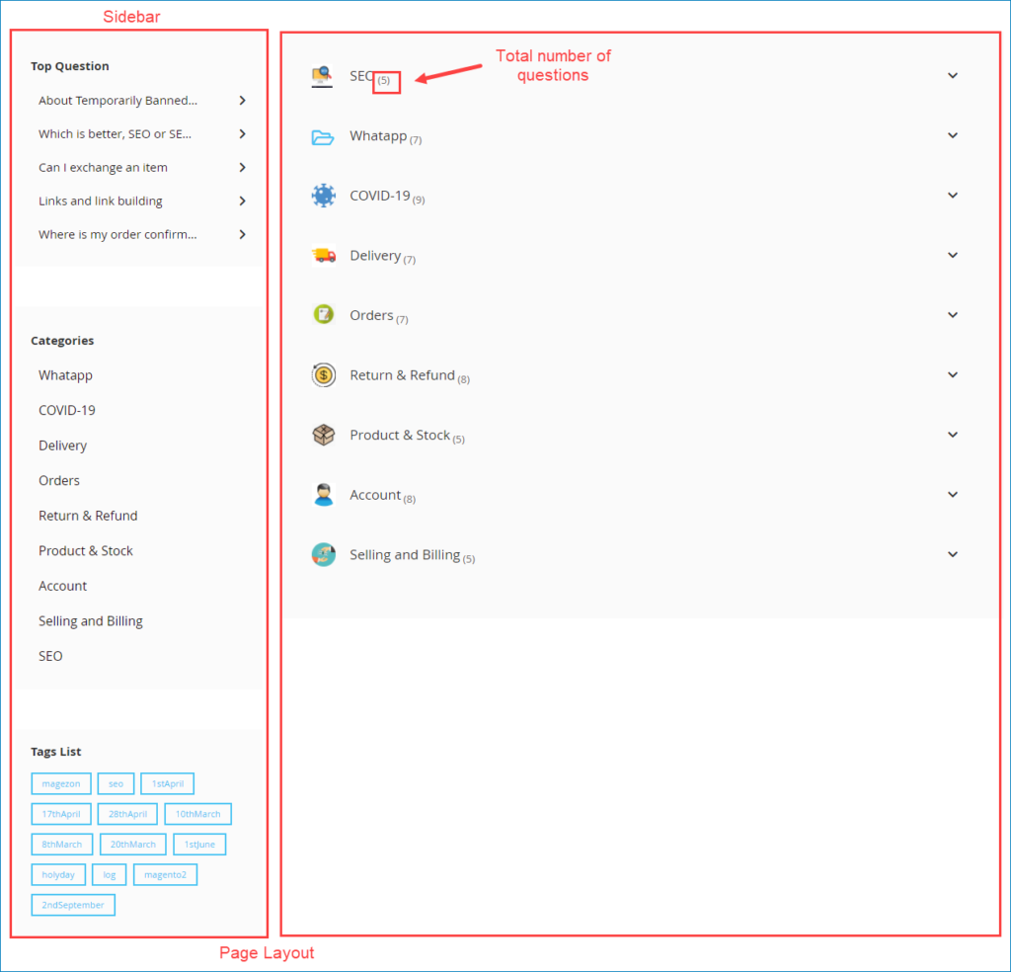Go to Orders in sidebar Categories
Image resolution: width=1011 pixels, height=972 pixels.
pyautogui.click(x=59, y=480)
